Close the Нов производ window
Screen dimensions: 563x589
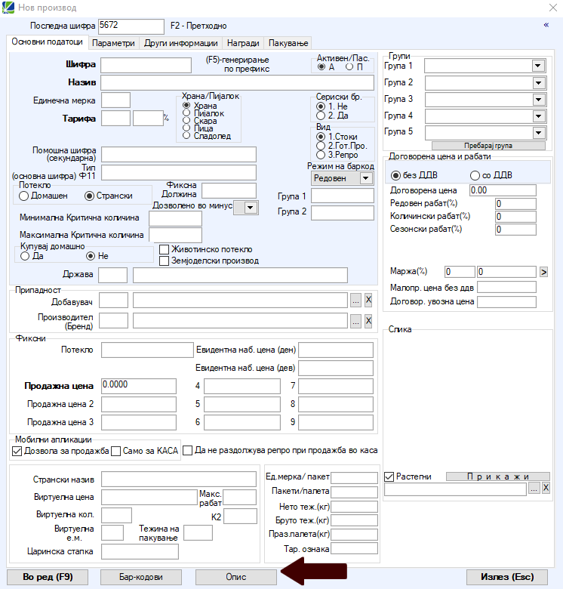point(553,8)
